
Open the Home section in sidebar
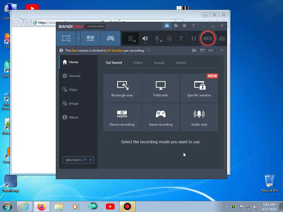(78, 62)
